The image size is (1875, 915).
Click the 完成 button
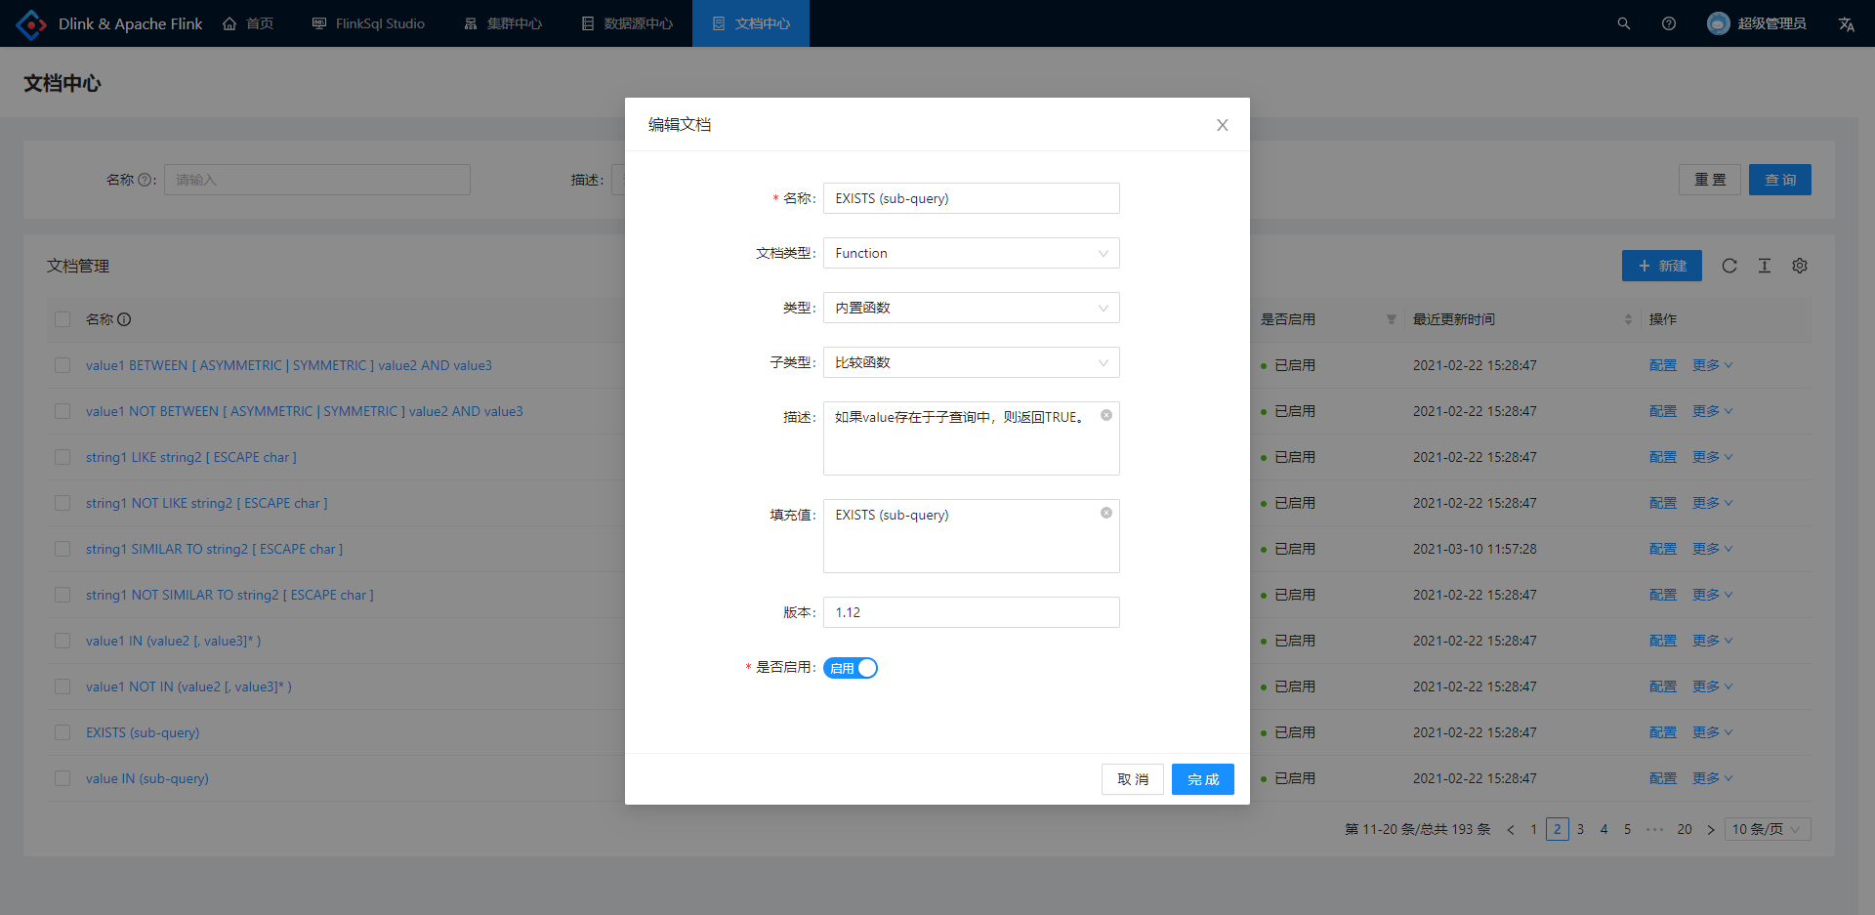pyautogui.click(x=1203, y=779)
